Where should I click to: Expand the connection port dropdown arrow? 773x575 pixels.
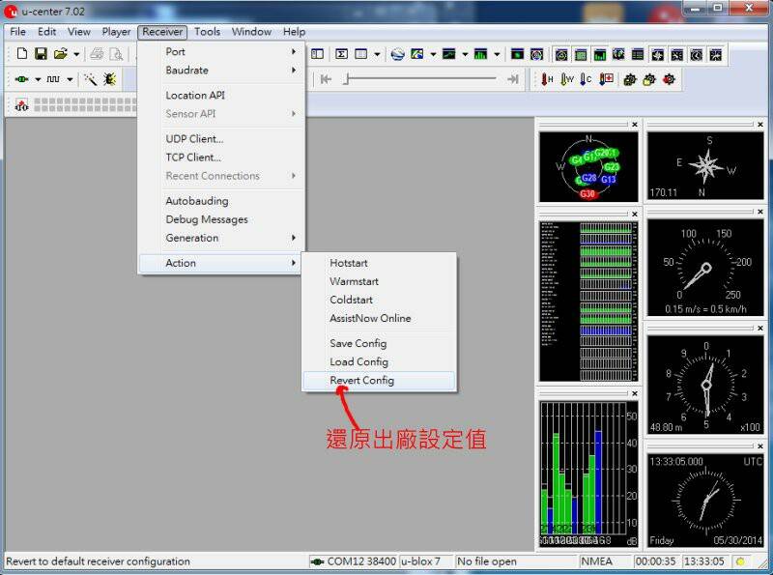pos(38,79)
